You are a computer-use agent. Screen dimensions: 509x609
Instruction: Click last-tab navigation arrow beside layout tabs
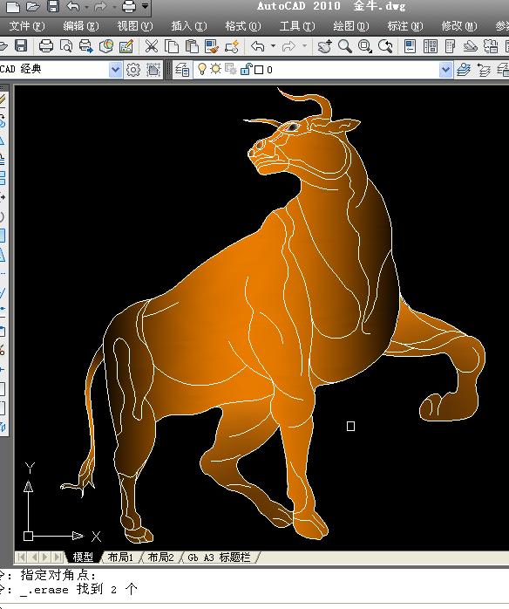58,558
